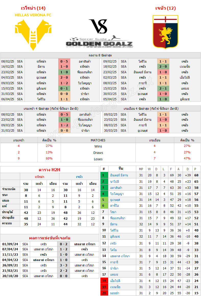
Task: Click the date 16/02/25 in Verona results
Action: tap(8, 66)
